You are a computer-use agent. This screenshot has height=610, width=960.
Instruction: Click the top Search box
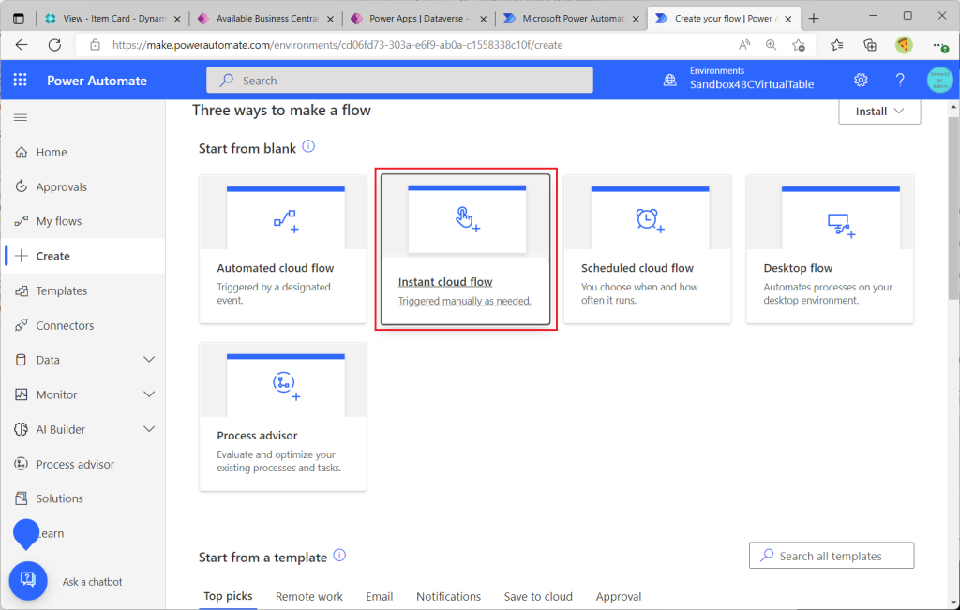point(399,81)
